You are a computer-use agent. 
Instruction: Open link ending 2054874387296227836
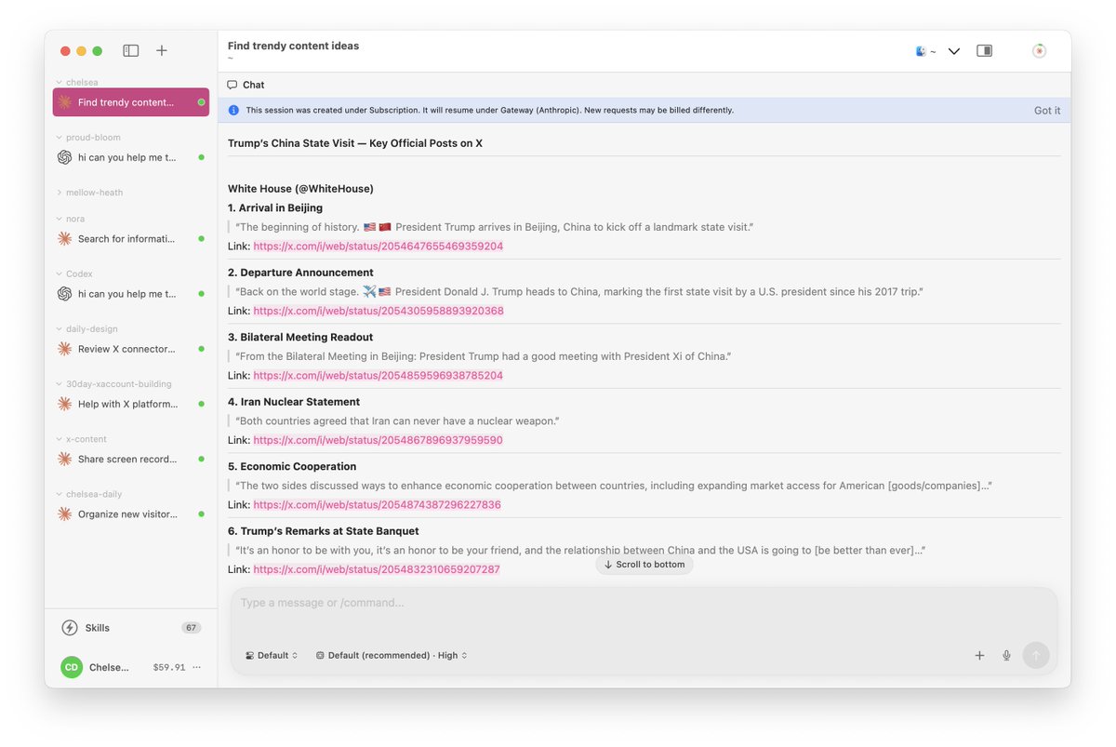(377, 505)
